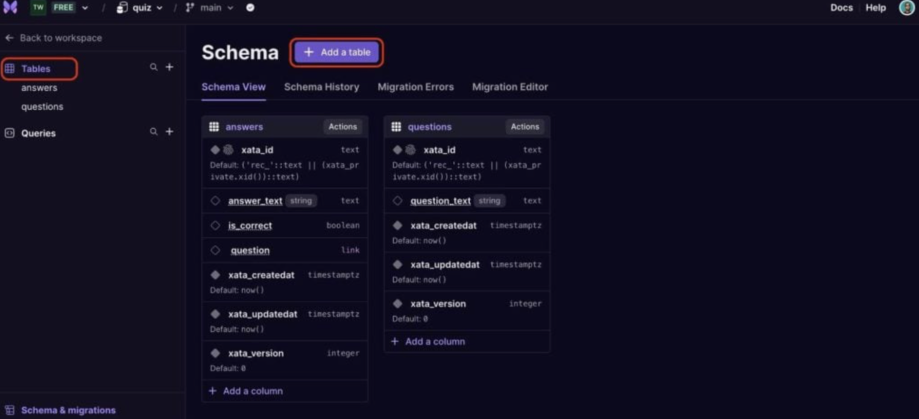
Task: Open the Help link
Action: (x=876, y=8)
